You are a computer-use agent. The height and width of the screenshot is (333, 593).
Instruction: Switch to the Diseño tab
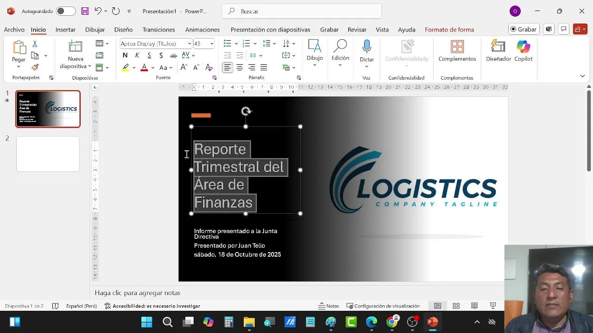123,30
